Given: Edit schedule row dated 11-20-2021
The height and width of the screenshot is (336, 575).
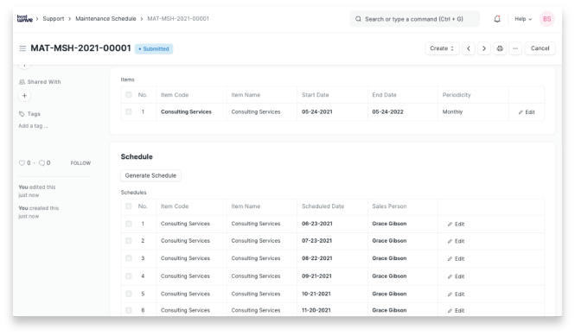Looking at the screenshot, I should coord(456,310).
